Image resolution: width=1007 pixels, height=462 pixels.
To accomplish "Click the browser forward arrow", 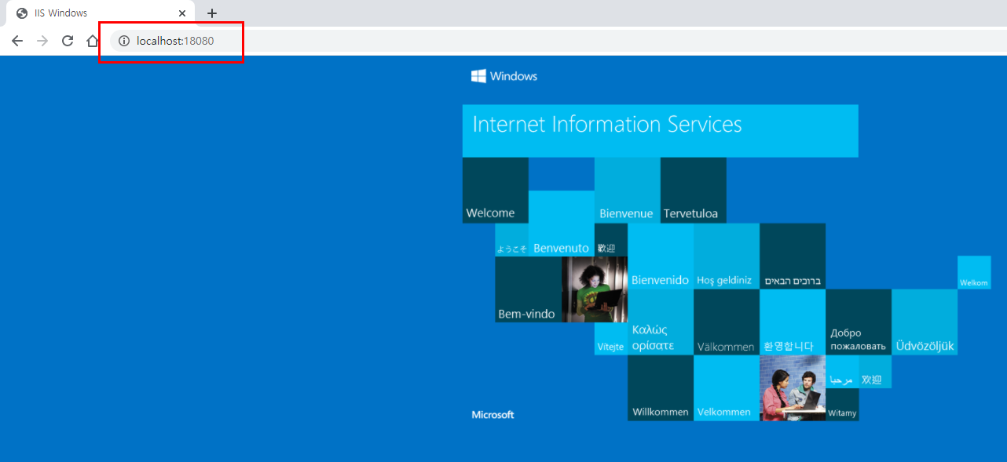I will coord(42,41).
